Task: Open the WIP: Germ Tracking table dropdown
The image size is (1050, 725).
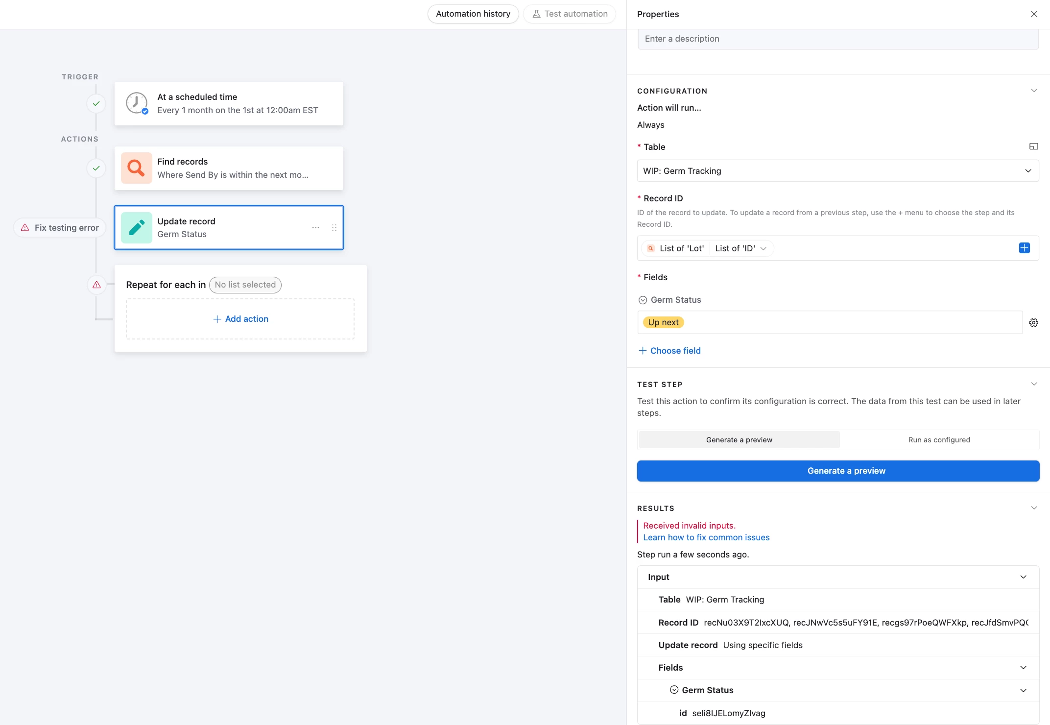Action: (x=837, y=171)
